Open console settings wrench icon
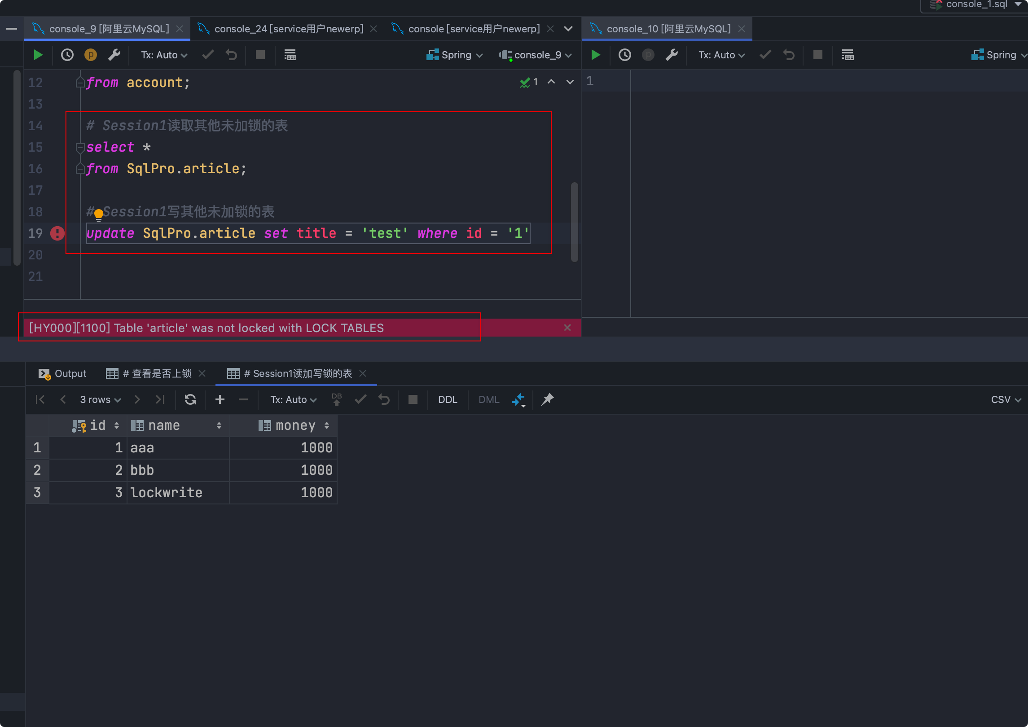Image resolution: width=1028 pixels, height=727 pixels. tap(114, 55)
